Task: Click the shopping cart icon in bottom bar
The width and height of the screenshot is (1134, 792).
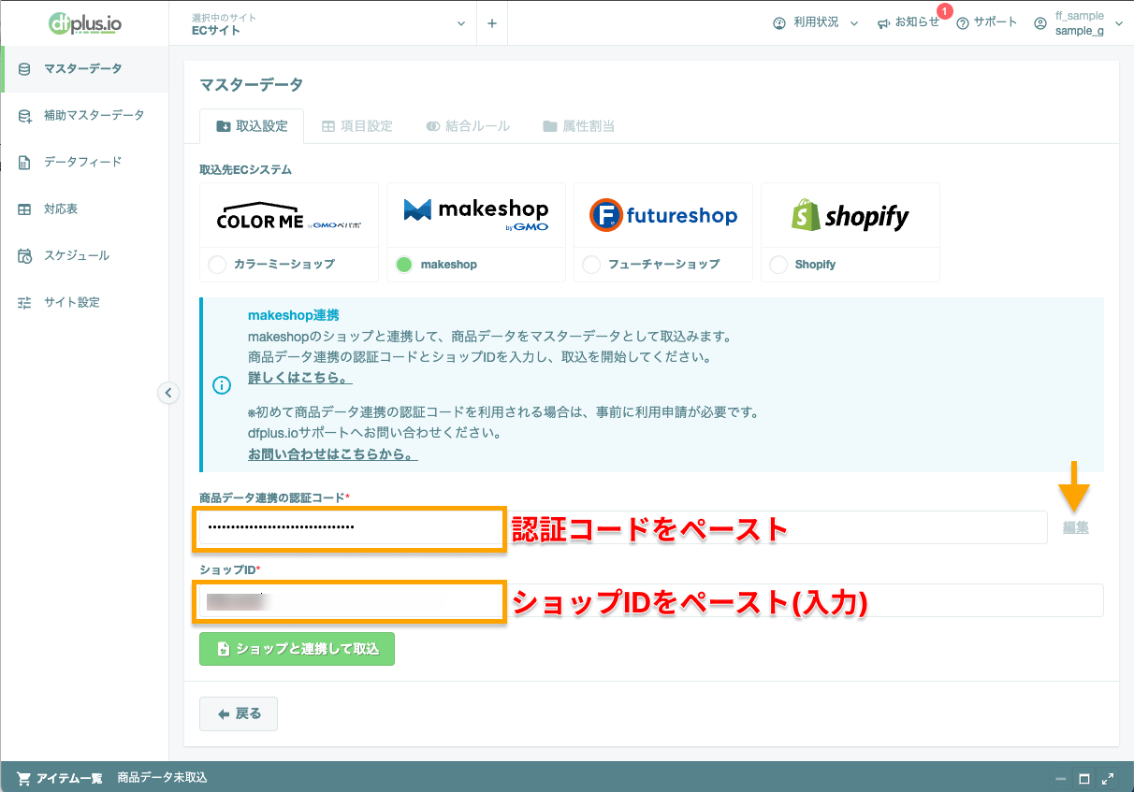Action: (x=23, y=778)
